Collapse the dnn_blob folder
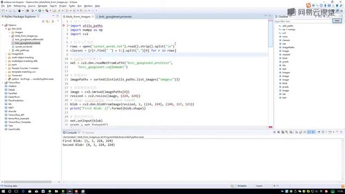This screenshot has height=194, width=345. [x=6, y=29]
